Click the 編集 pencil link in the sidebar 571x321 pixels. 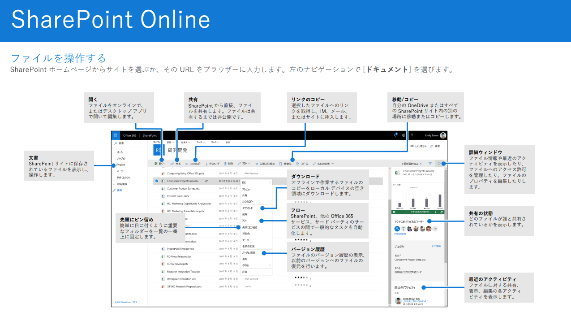(x=118, y=190)
